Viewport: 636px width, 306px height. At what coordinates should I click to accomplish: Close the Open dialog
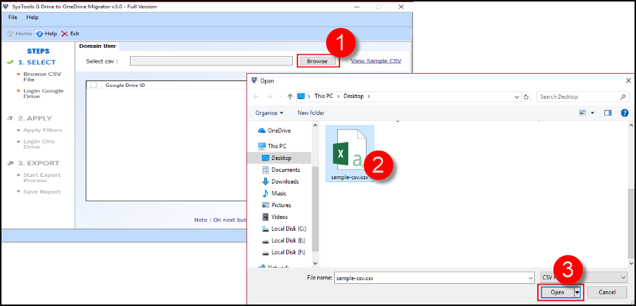coord(628,80)
